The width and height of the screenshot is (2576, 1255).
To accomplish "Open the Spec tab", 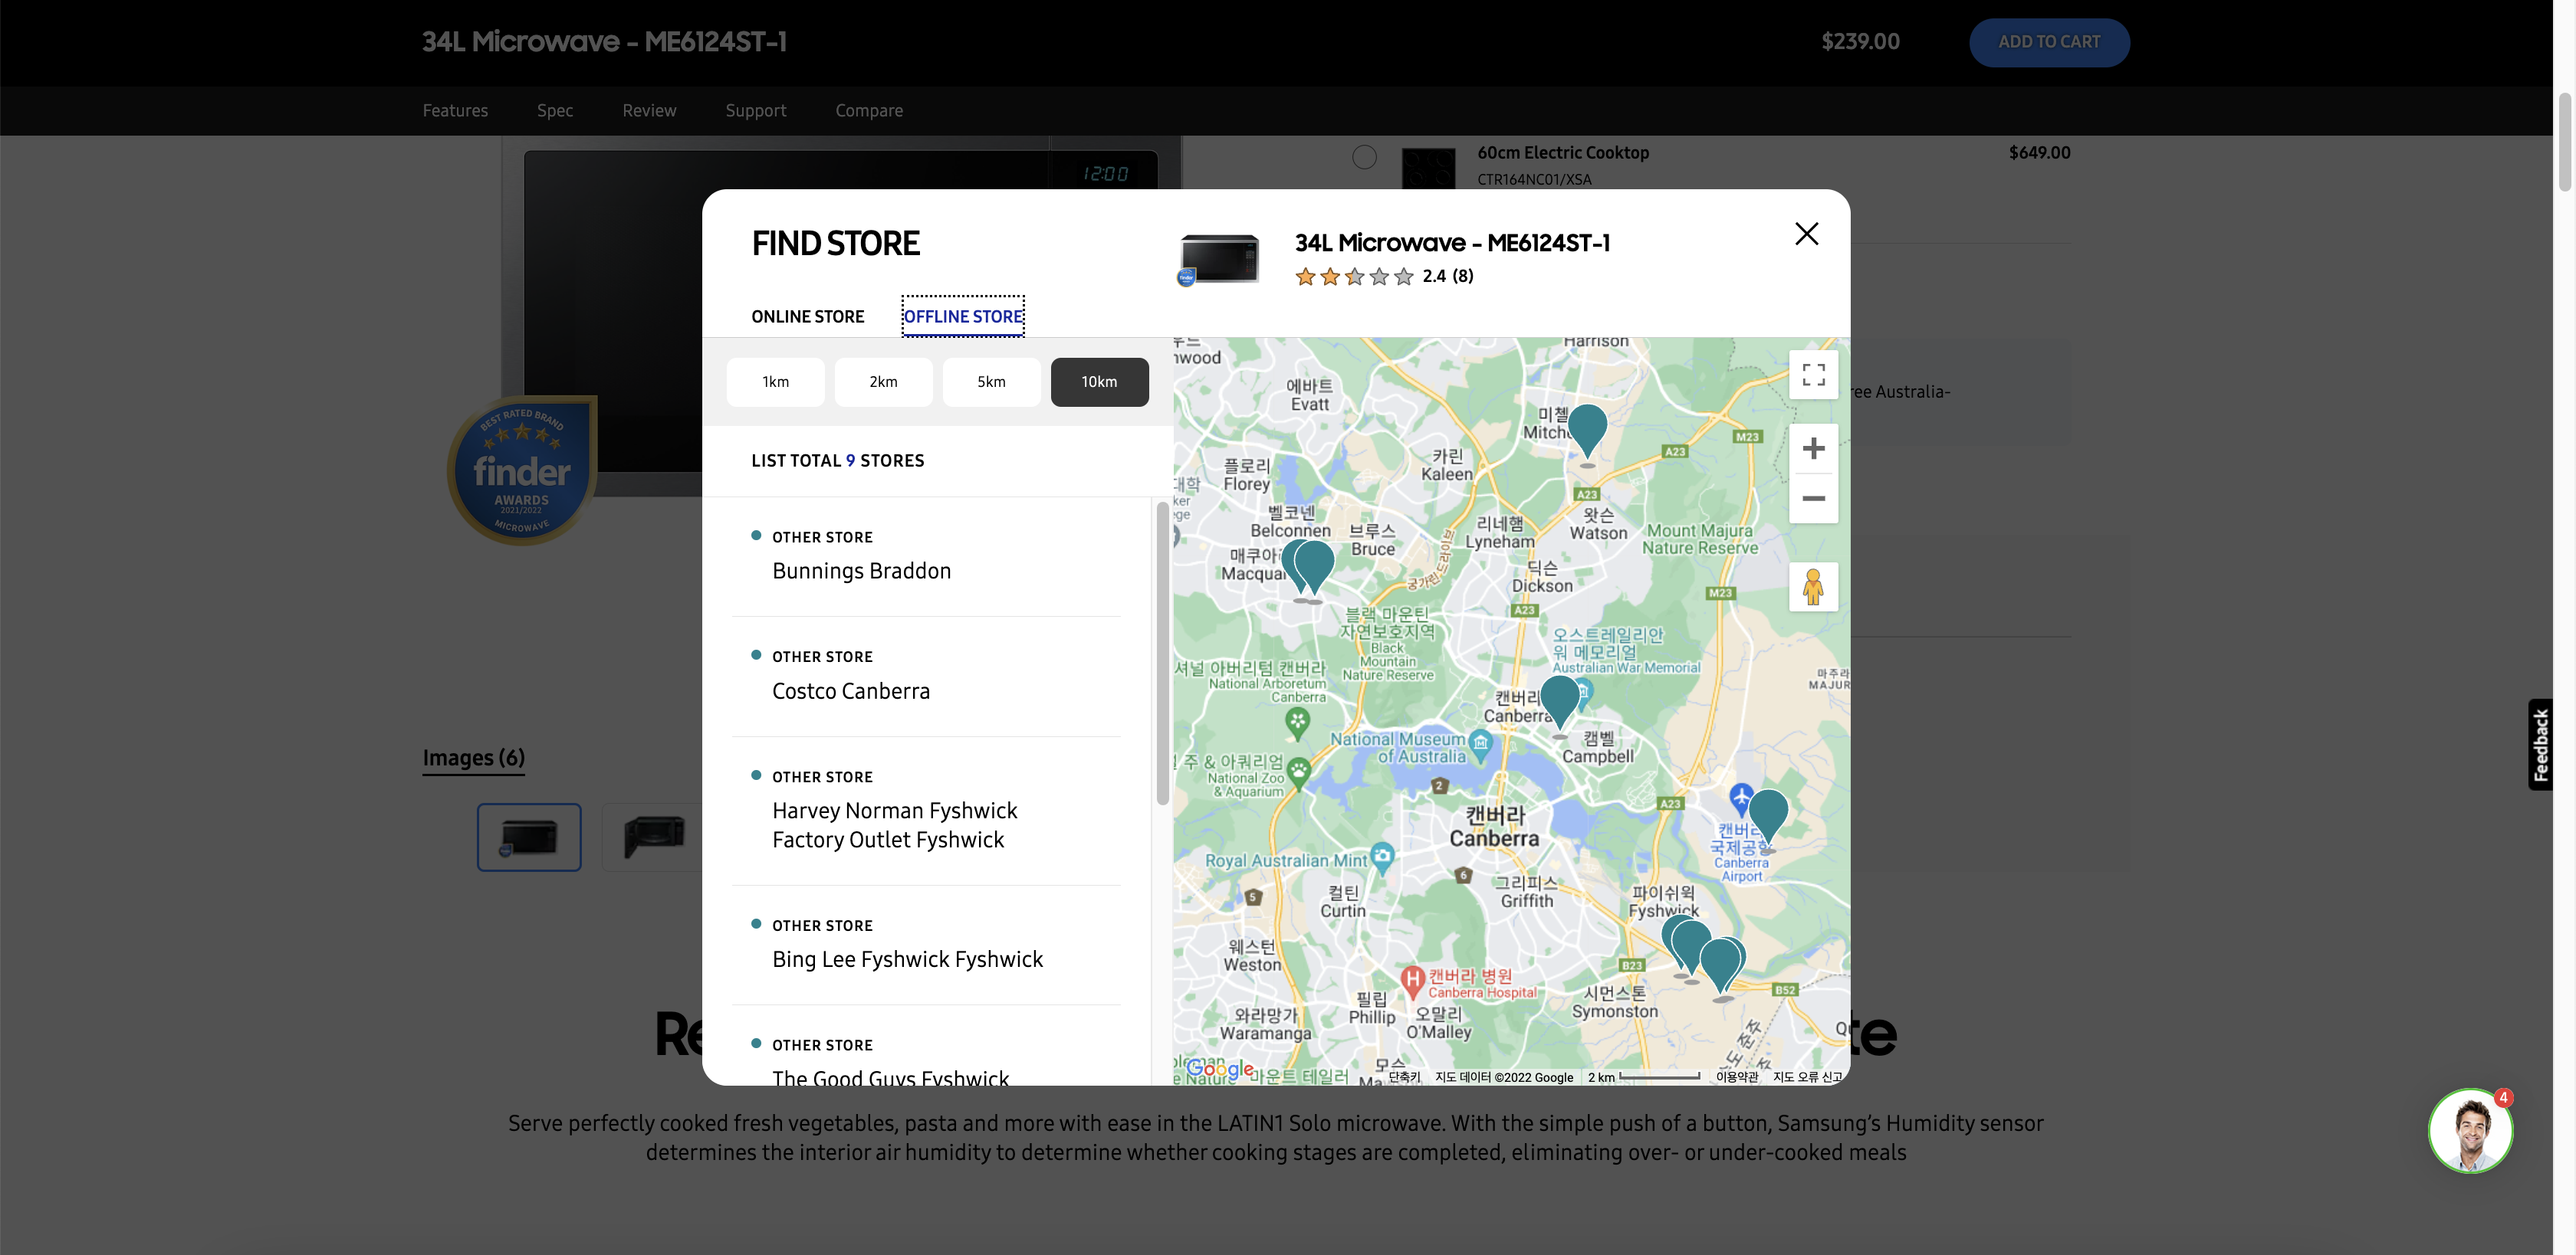I will [555, 111].
